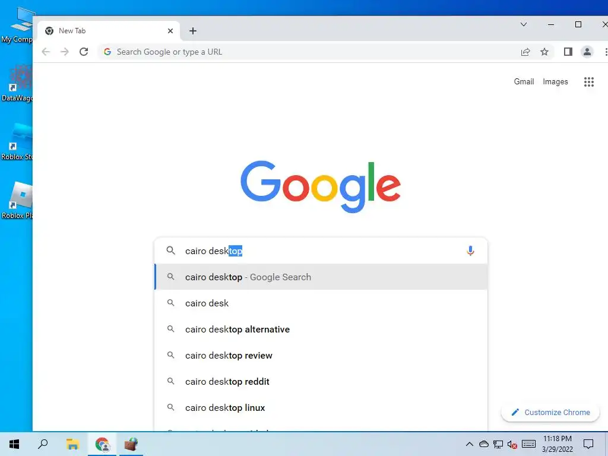Open the notification center icon

(x=588, y=444)
